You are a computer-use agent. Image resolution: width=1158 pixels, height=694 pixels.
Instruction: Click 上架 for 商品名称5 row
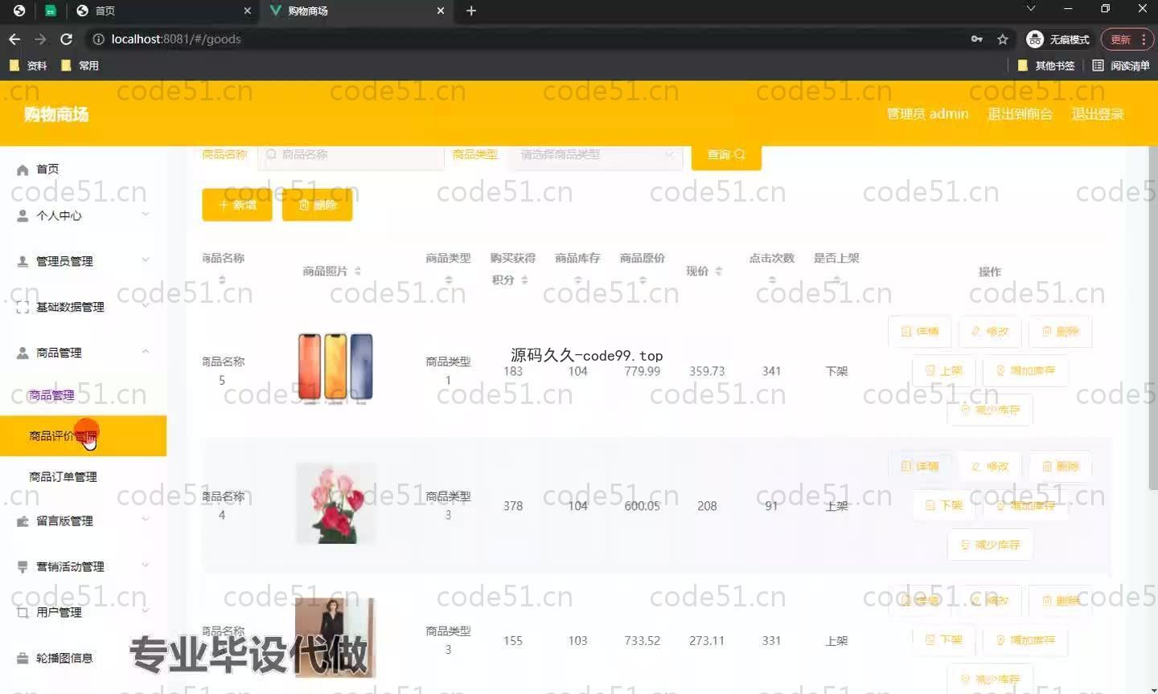pyautogui.click(x=944, y=370)
